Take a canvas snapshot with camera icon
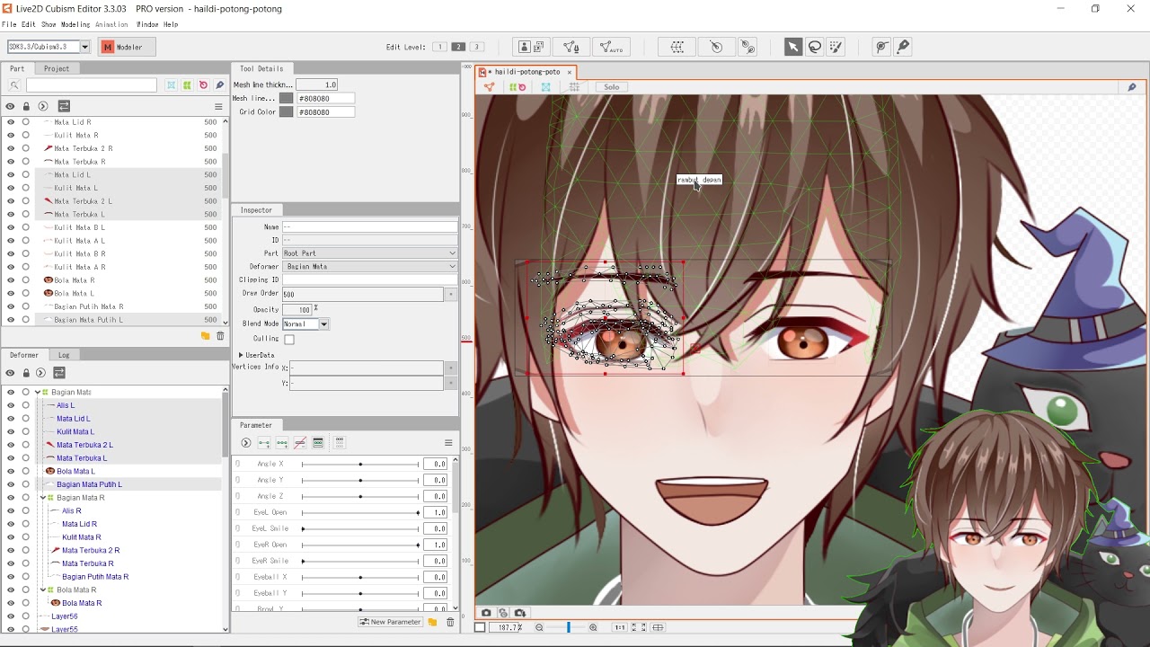 click(x=486, y=613)
